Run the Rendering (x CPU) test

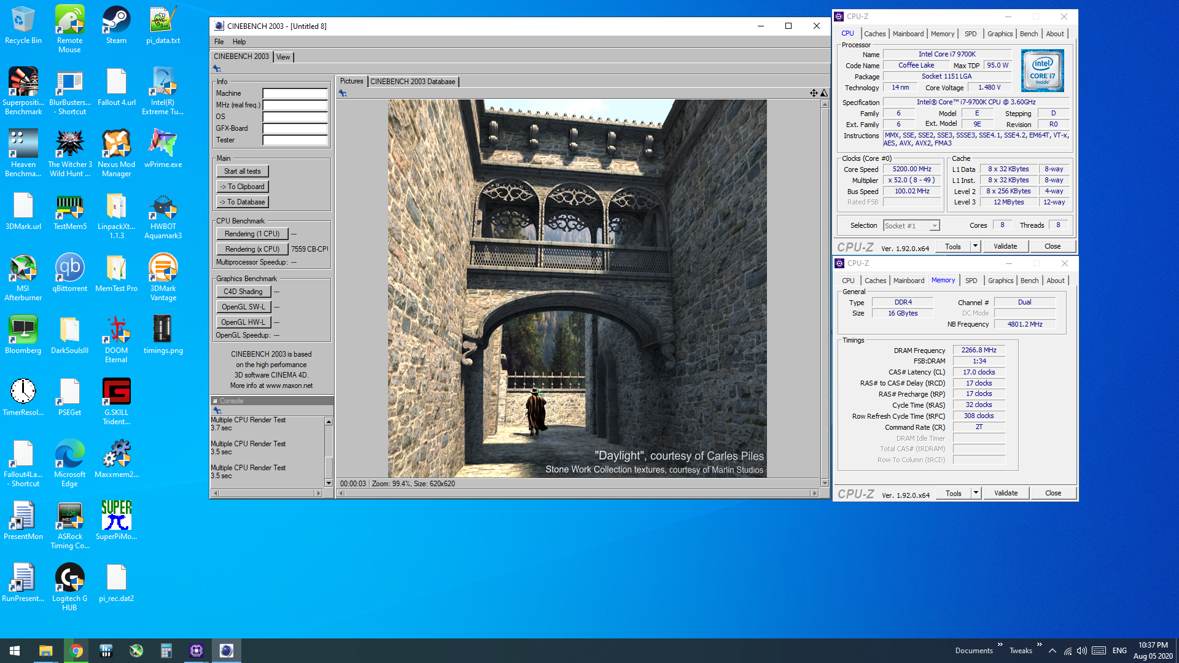252,249
